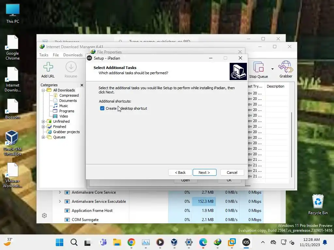The width and height of the screenshot is (334, 250).
Task: Select Compressed category in IDM tree
Action: pos(69,95)
